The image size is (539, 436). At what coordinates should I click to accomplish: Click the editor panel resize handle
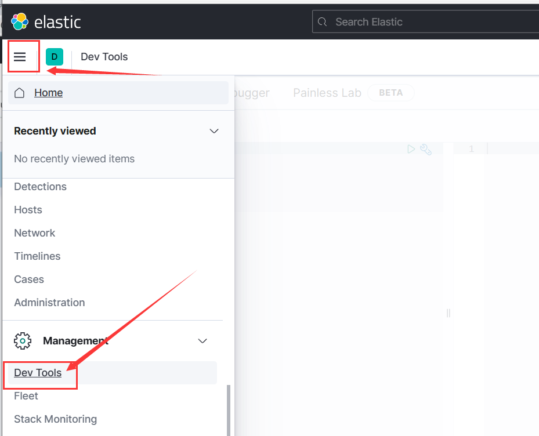coord(448,313)
